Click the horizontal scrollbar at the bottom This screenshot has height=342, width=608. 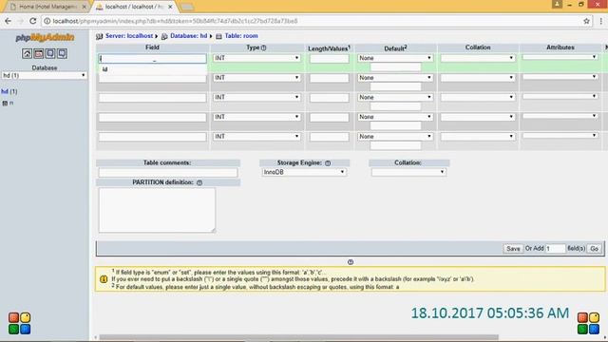pyautogui.click(x=298, y=337)
